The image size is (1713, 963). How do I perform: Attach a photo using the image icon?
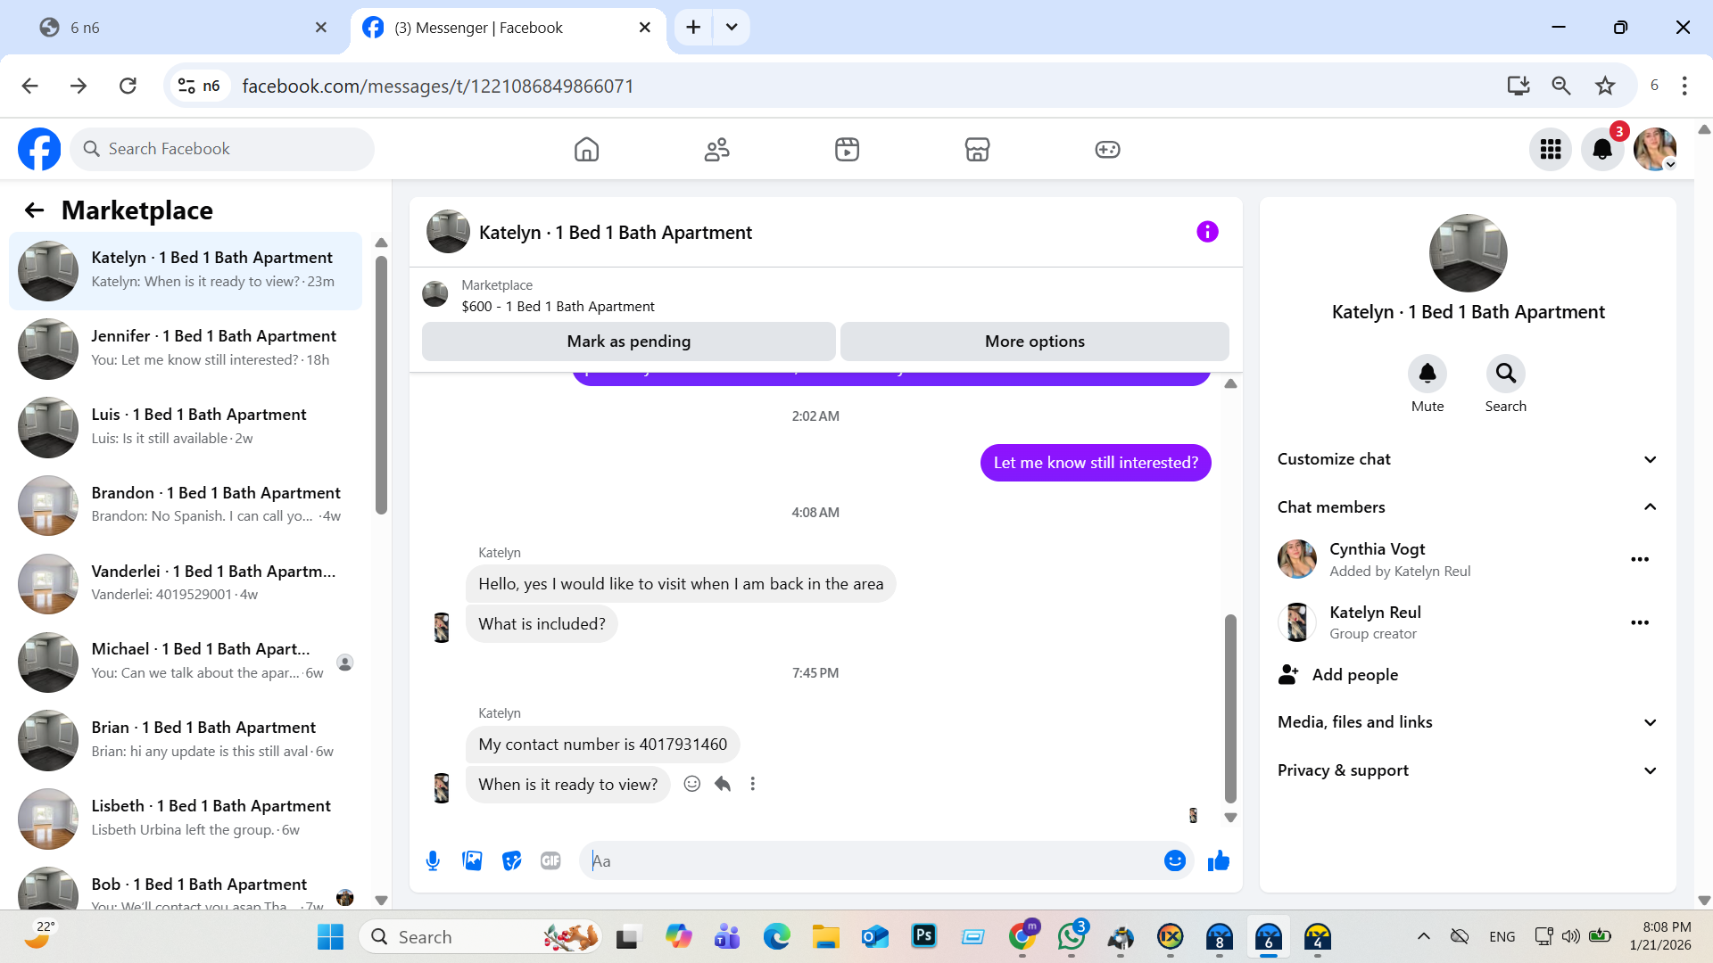(472, 860)
